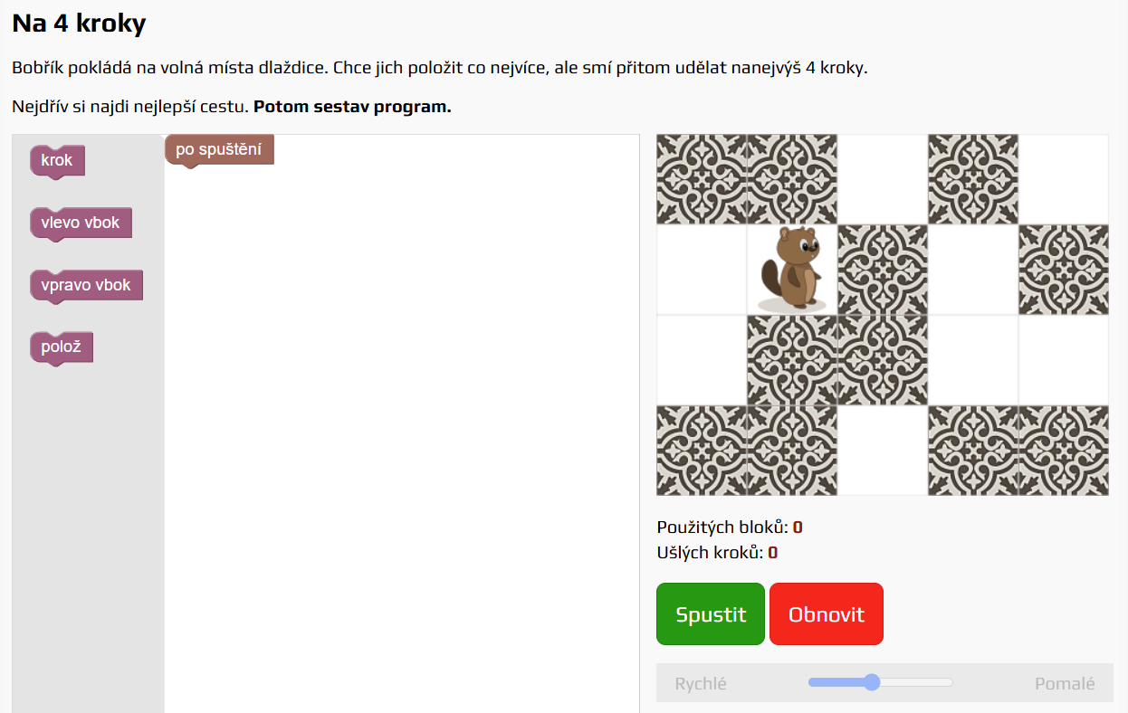
Task: Click the patterned tile in the bottom-right corner
Action: coord(1064,451)
